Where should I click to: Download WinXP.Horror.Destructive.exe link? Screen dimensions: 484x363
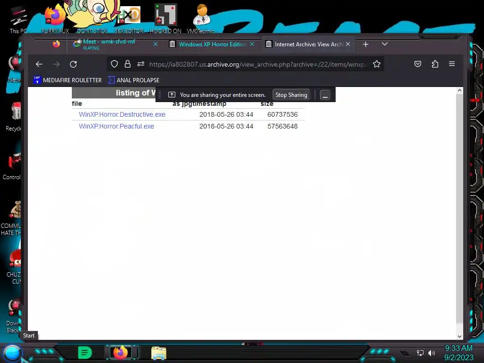point(122,114)
